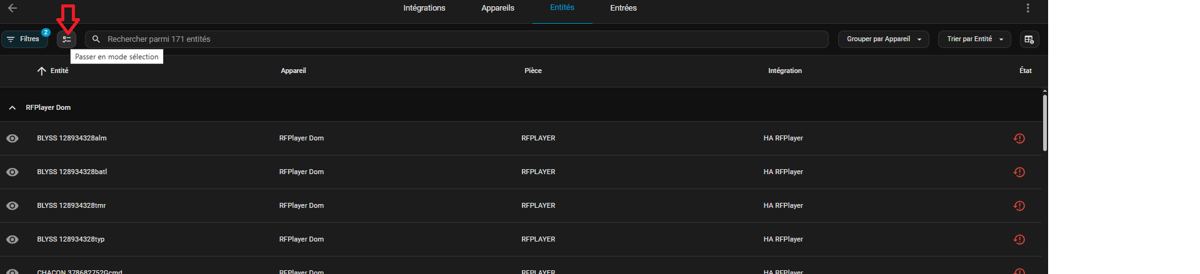Viewport: 1200px width, 274px height.
Task: Switch to the Intégrations tab
Action: 424,8
